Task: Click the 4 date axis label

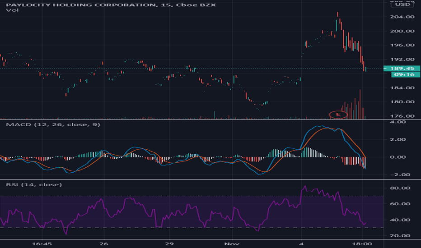Action: point(301,244)
